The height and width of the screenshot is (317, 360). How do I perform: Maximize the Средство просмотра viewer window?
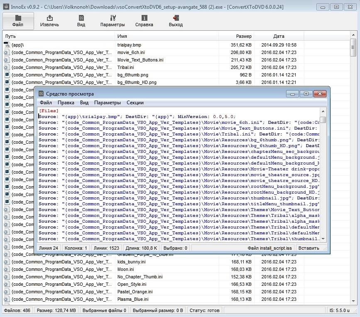[x=306, y=93]
